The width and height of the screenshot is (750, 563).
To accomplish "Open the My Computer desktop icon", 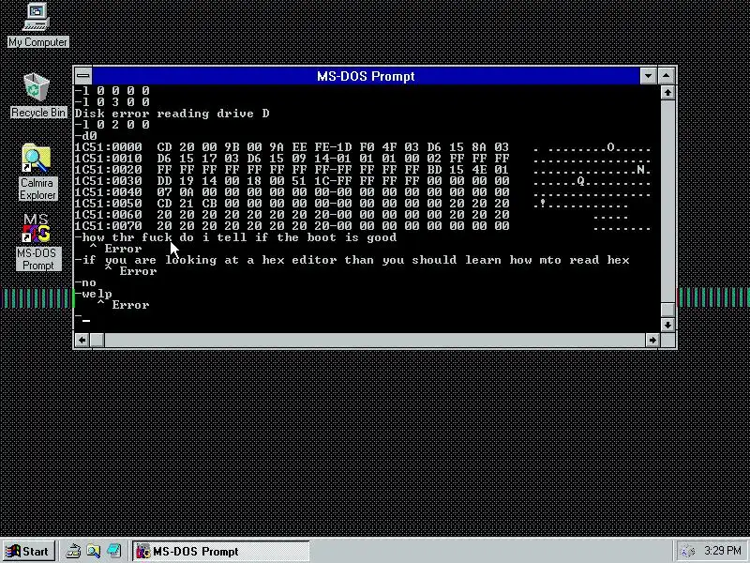I will 37,25.
